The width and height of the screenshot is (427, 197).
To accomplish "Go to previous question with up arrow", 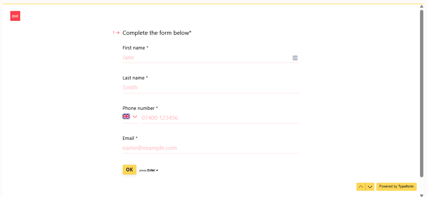I will point(361,187).
